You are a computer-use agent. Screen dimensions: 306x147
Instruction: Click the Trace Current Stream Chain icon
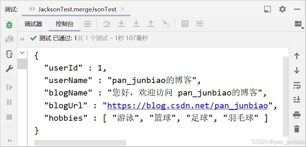199,24
